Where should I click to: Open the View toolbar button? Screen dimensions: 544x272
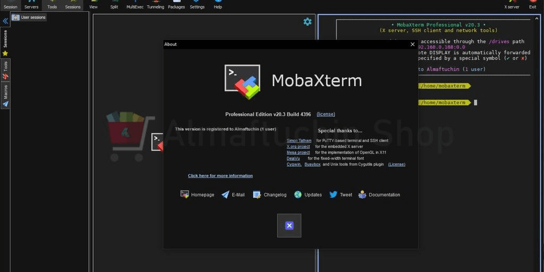click(93, 5)
